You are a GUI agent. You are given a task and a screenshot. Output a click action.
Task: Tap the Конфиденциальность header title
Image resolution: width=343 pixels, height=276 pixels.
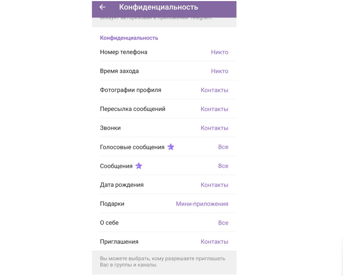pyautogui.click(x=158, y=7)
